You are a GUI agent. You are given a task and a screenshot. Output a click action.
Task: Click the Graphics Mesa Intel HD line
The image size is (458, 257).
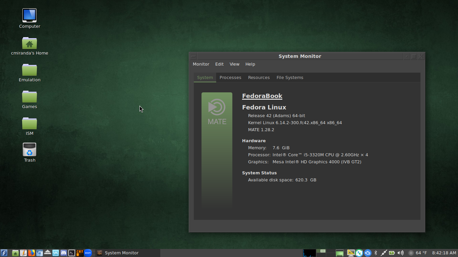[305, 162]
